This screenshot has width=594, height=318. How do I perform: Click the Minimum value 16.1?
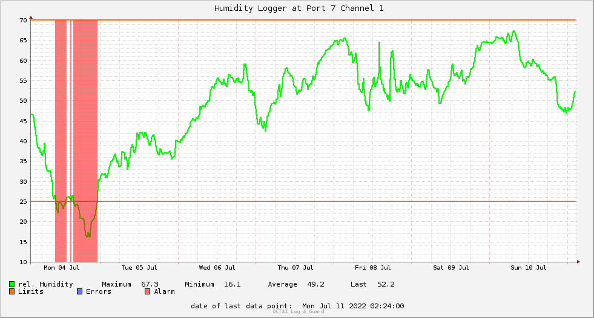pos(232,284)
